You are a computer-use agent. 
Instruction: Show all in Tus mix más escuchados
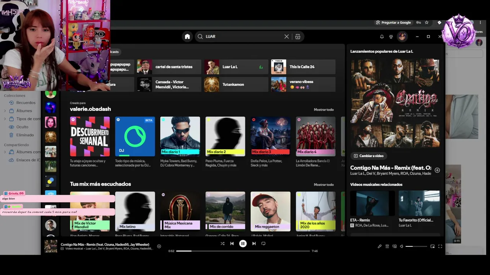click(324, 184)
